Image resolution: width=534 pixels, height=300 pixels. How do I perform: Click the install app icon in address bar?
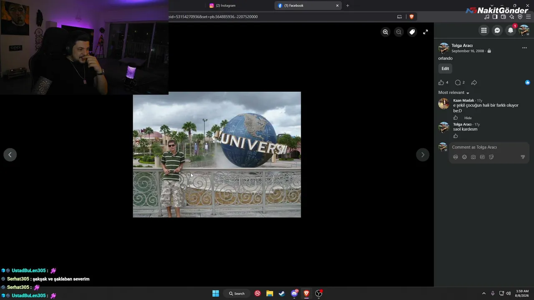[399, 17]
